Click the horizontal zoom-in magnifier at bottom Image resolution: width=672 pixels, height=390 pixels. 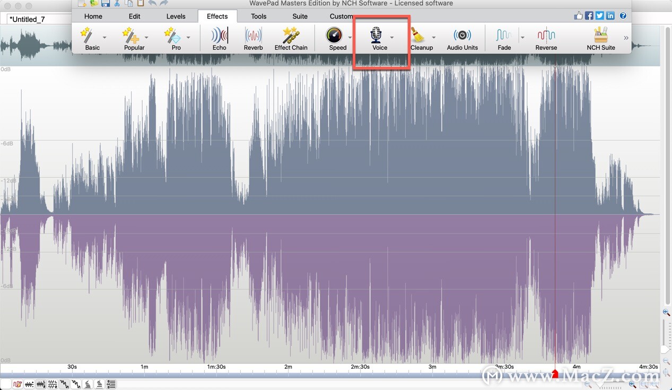633,384
